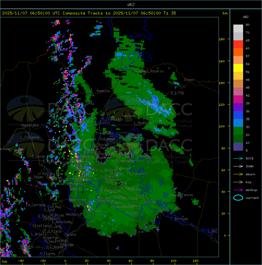Click the Encon place label
Viewport: 262px width, 265px height.
[x=189, y=80]
